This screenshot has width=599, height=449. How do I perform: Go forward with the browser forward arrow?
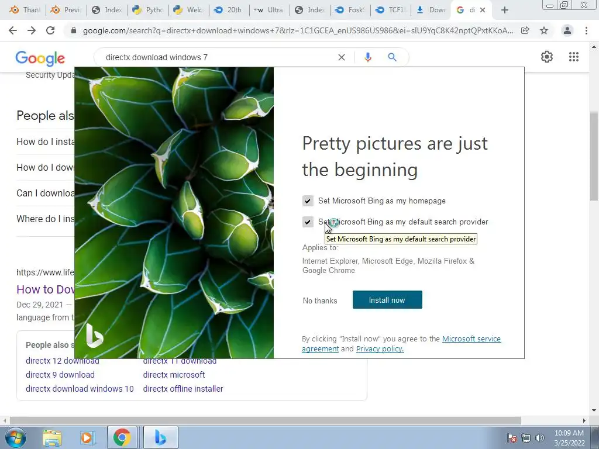pos(32,30)
